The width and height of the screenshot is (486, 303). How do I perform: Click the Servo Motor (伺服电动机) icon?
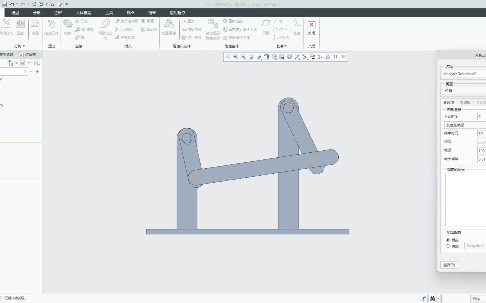point(105,24)
